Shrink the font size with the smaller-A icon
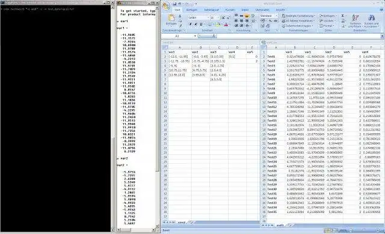Screen dimensions: 385x234 227,18
